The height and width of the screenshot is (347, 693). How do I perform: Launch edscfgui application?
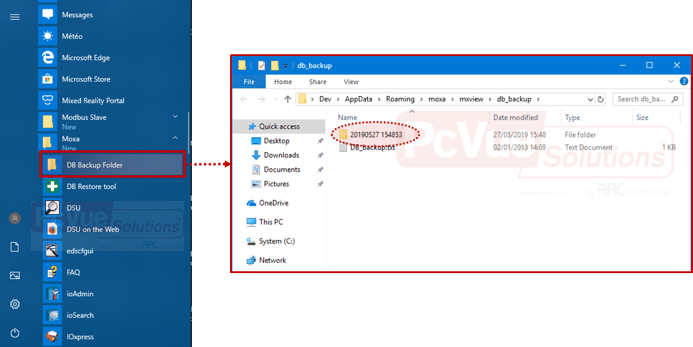point(80,251)
